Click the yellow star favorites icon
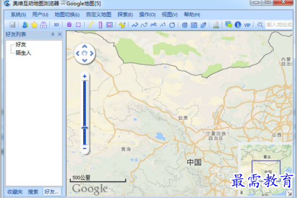298x198 pixels. [34, 25]
